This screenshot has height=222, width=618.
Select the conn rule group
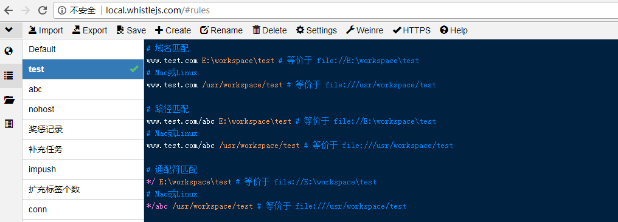tap(83, 209)
